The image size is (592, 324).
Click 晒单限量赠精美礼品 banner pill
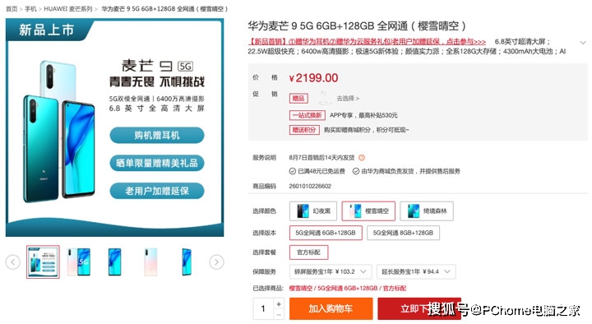click(157, 163)
